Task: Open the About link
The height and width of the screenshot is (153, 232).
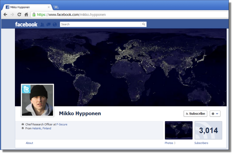Action: click(30, 143)
